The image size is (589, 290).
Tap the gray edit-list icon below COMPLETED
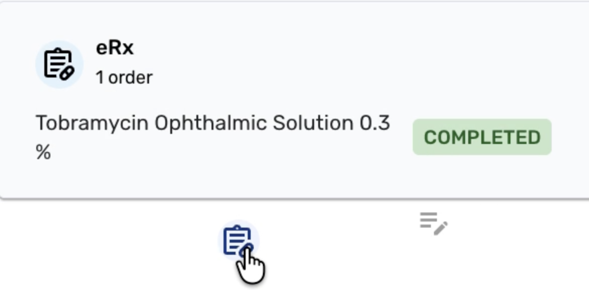(x=433, y=223)
